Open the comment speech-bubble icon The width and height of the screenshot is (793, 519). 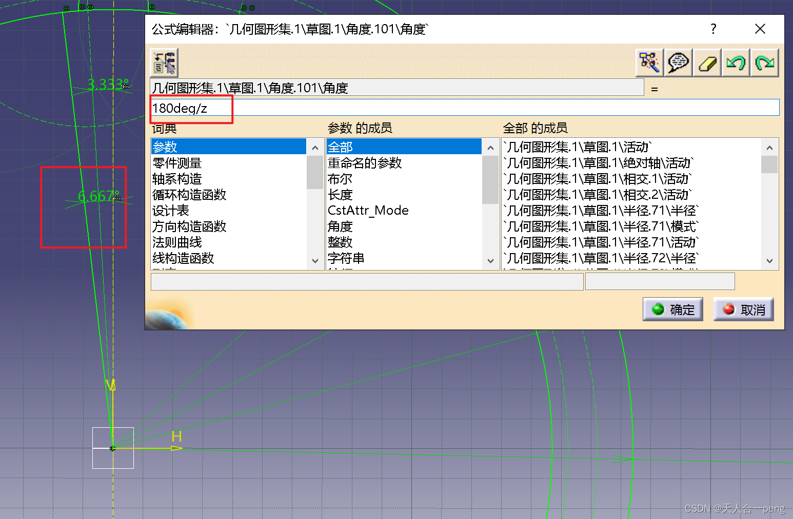(678, 63)
